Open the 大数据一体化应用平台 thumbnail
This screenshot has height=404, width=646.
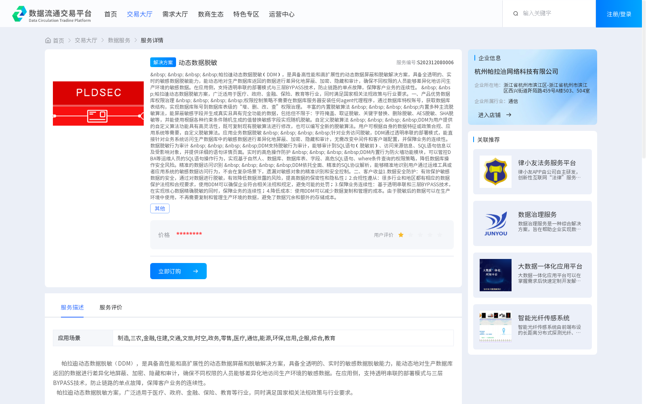[495, 275]
